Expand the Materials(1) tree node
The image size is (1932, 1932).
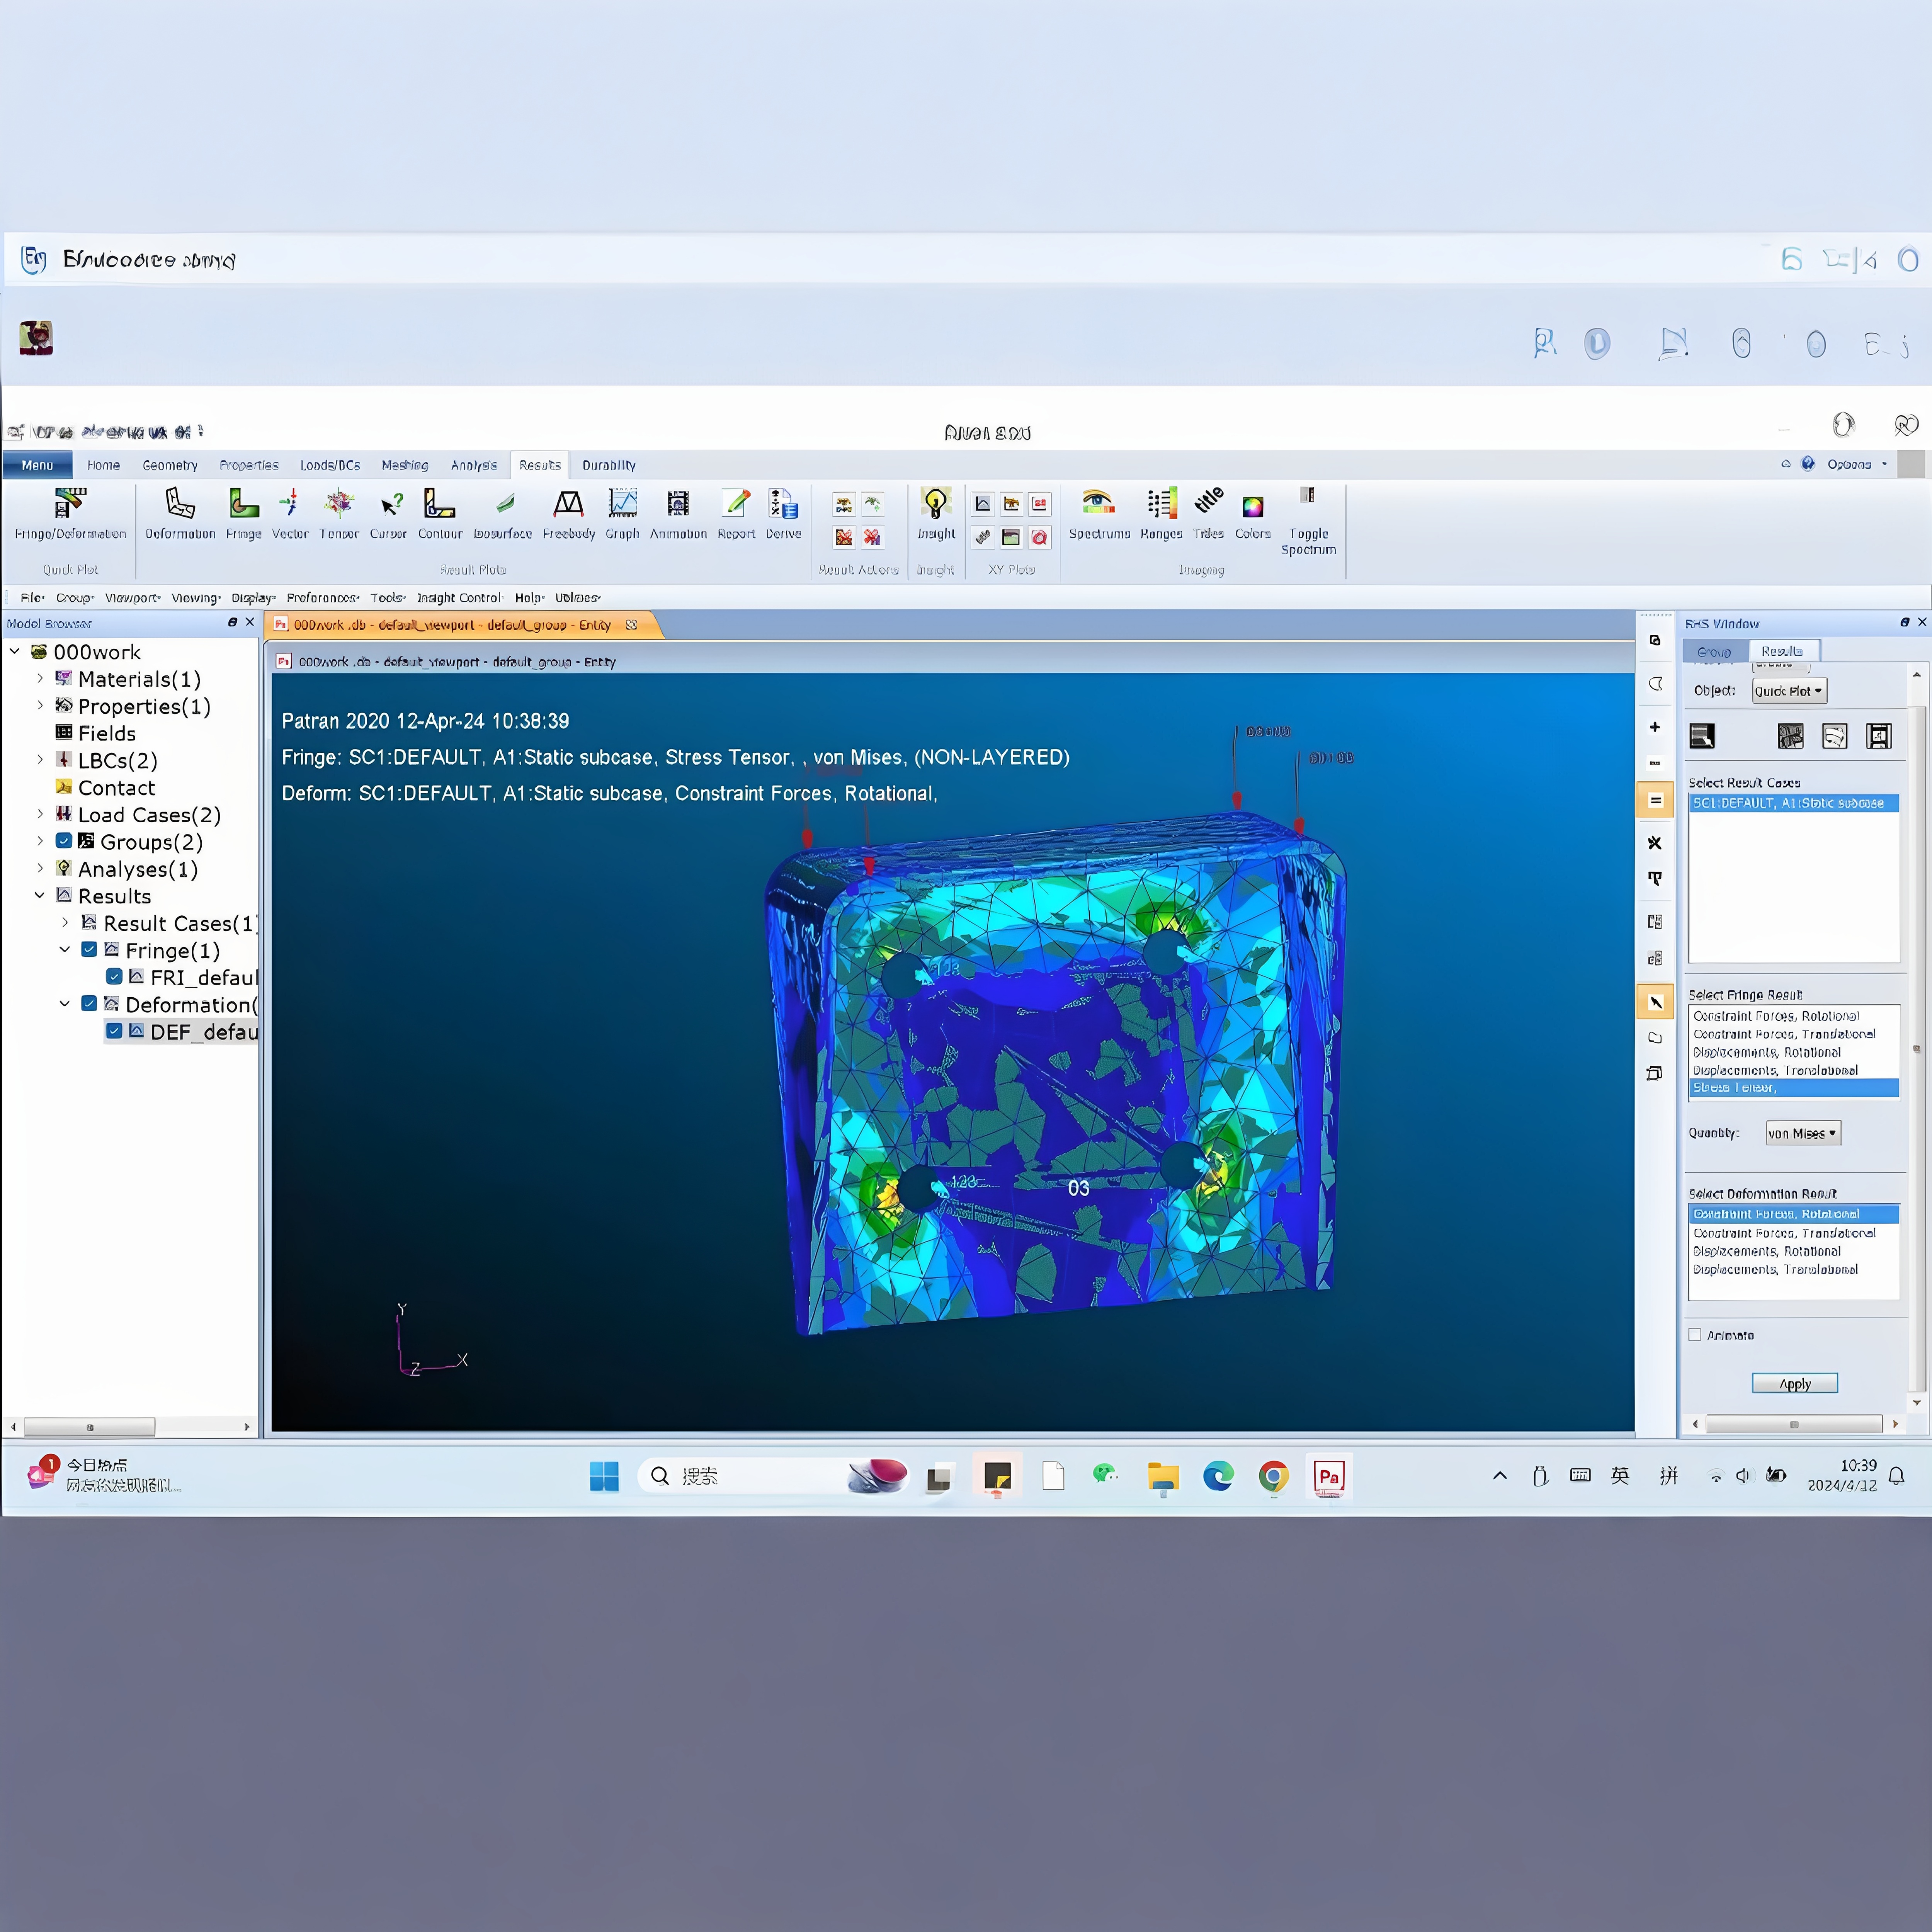coord(40,679)
